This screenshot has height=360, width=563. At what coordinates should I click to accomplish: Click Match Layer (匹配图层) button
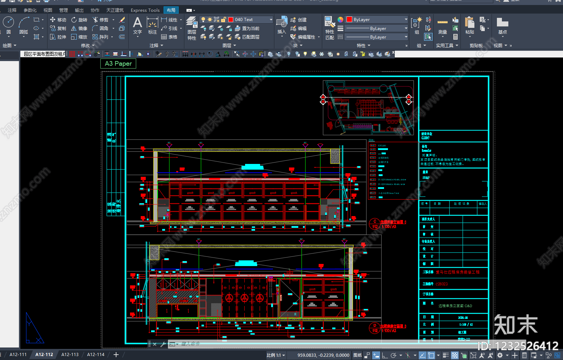[247, 37]
